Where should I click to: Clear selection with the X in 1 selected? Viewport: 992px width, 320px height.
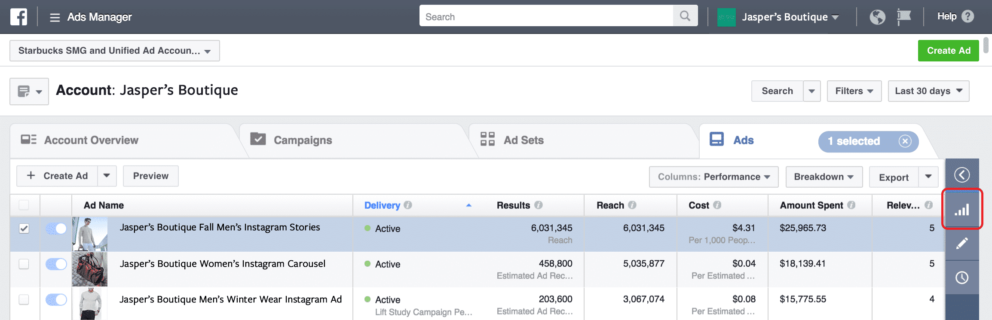coord(905,141)
